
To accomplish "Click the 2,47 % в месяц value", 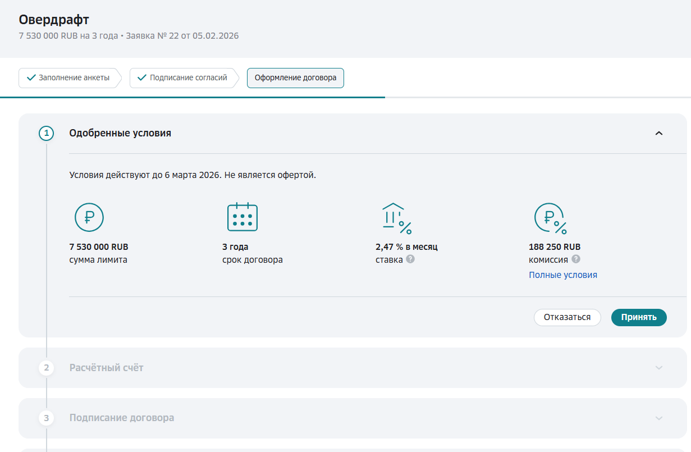I will [406, 247].
